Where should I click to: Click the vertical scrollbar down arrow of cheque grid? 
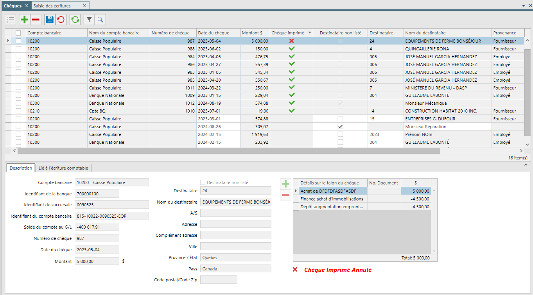[527, 144]
